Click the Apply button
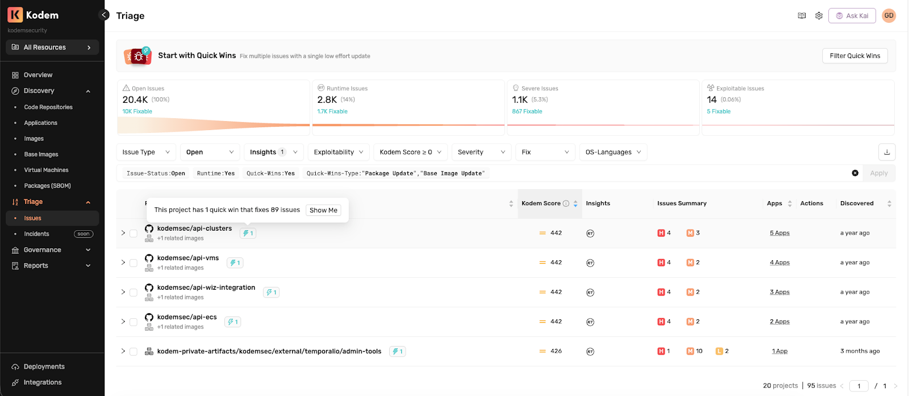This screenshot has width=909, height=396. [x=878, y=173]
